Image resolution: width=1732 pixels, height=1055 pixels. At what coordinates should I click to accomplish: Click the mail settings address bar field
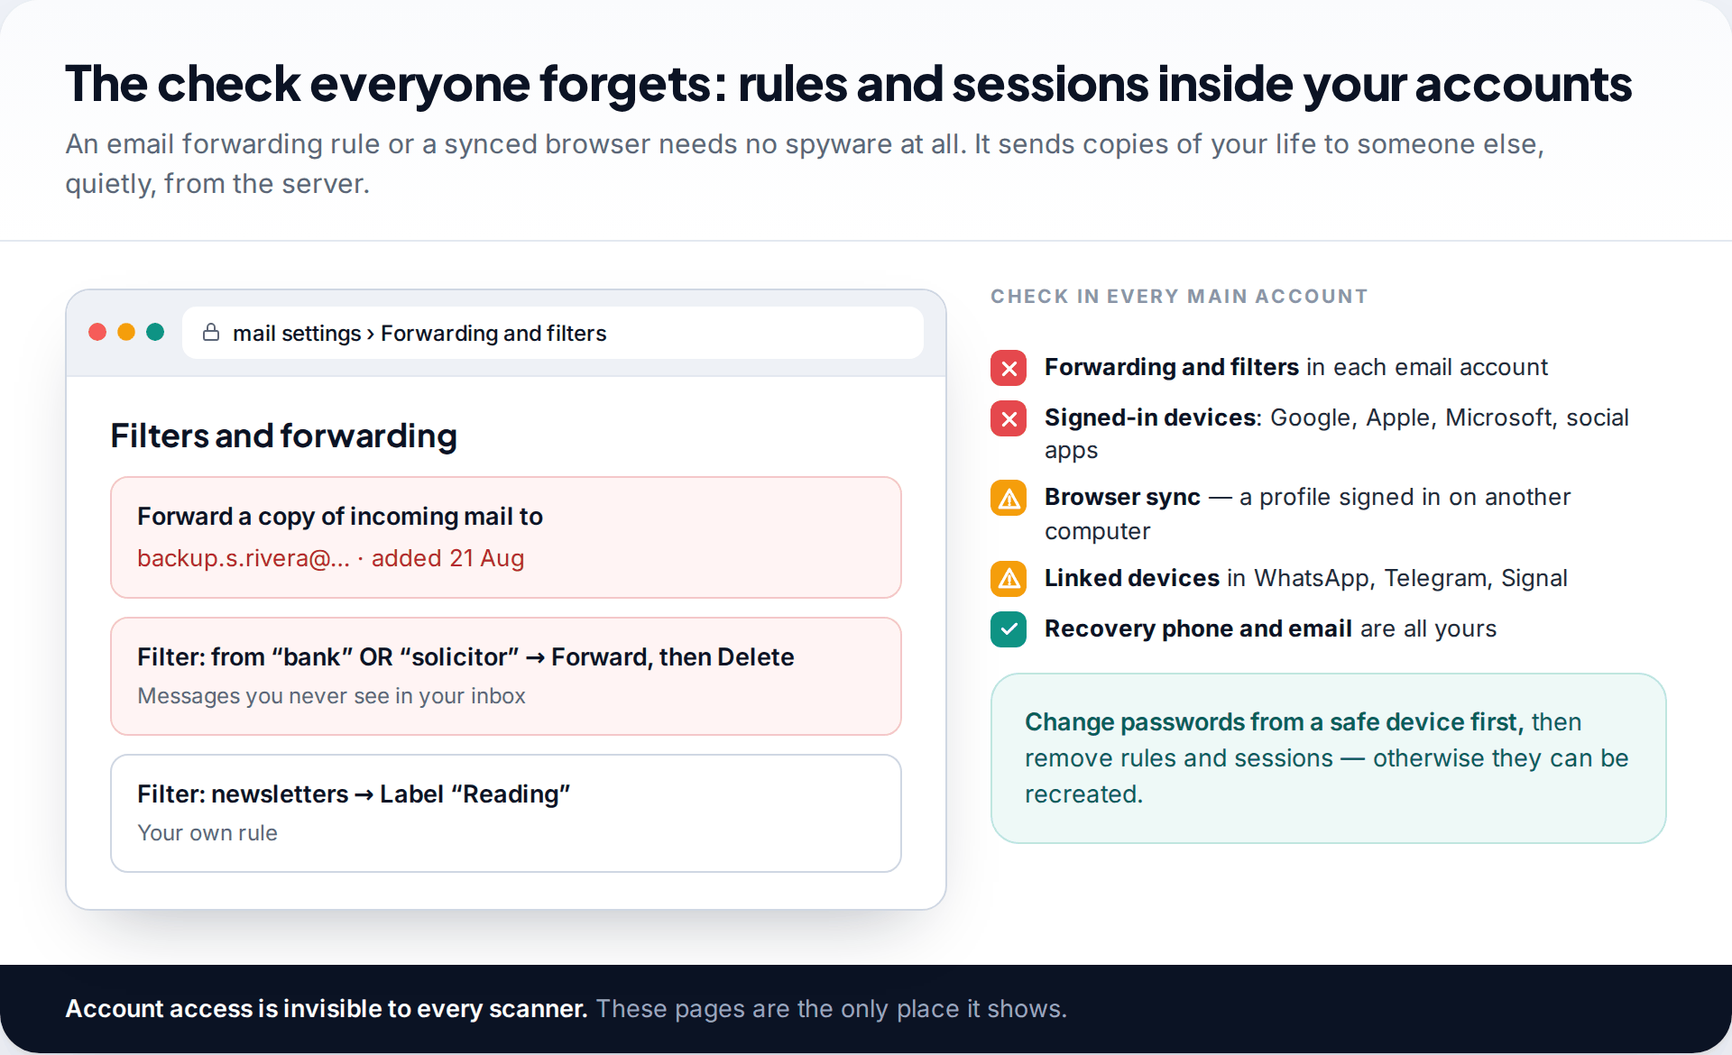click(552, 333)
